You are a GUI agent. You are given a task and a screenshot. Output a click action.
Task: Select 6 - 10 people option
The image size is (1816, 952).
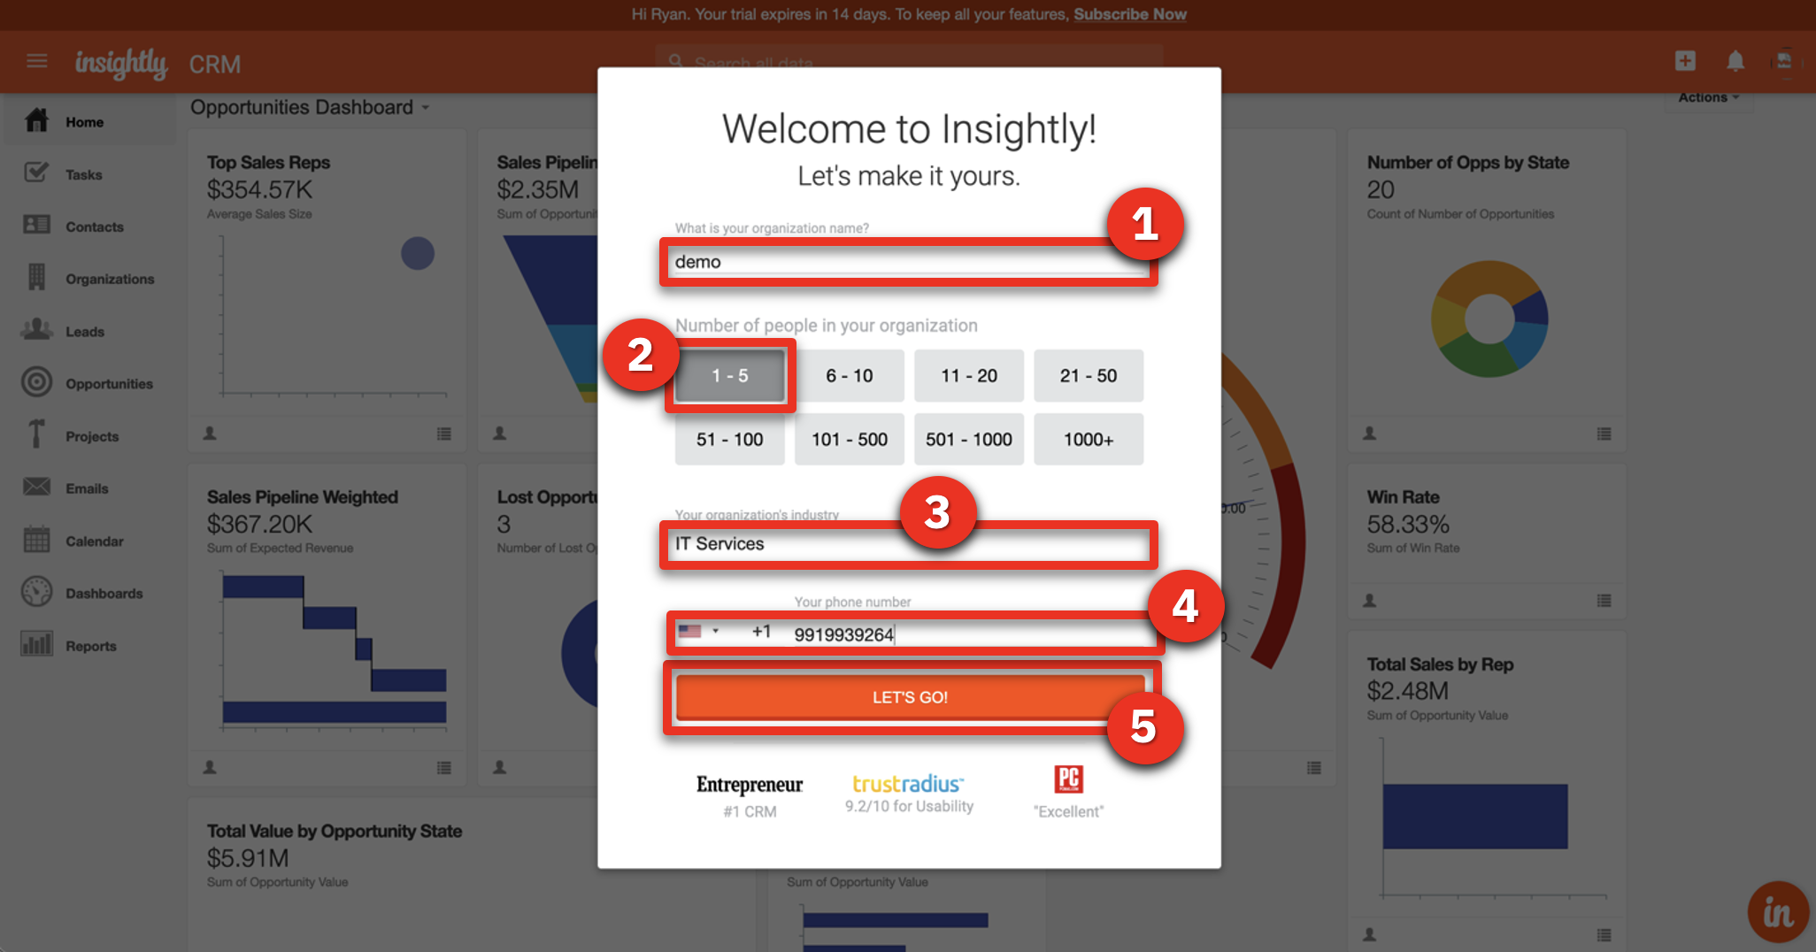pyautogui.click(x=850, y=376)
